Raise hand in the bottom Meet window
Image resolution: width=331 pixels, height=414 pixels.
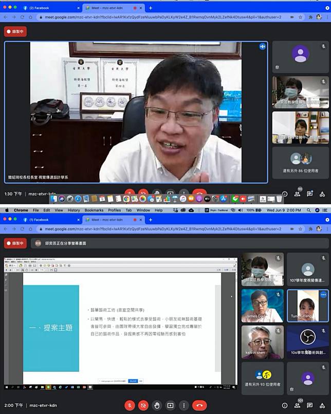(157, 405)
